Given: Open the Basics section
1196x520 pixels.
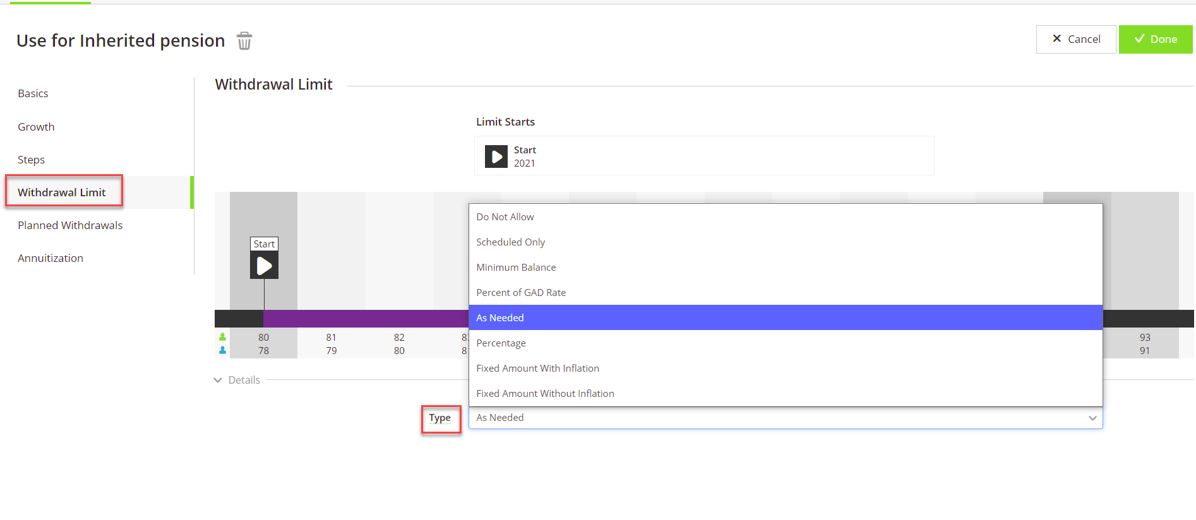Looking at the screenshot, I should (x=33, y=93).
